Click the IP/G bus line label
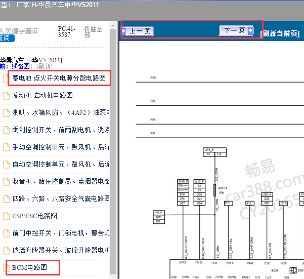 153,77
